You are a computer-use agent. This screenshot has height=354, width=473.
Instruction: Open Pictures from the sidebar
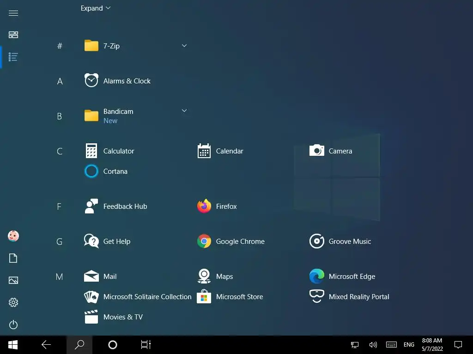pyautogui.click(x=13, y=280)
